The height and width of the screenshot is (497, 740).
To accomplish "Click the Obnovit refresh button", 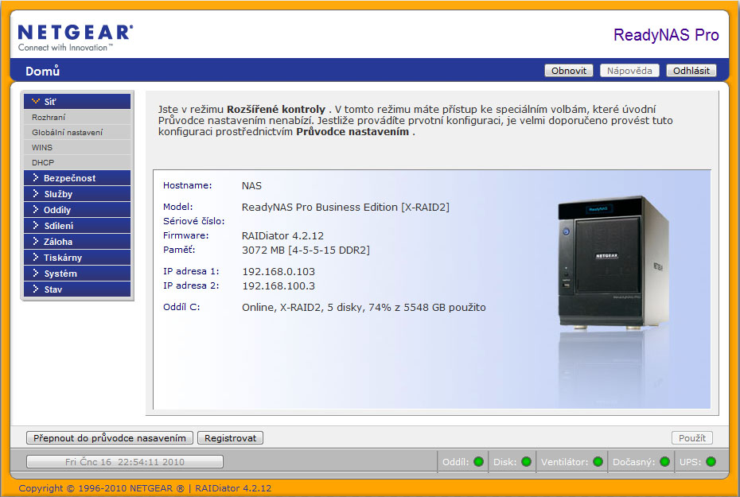I will [x=569, y=70].
